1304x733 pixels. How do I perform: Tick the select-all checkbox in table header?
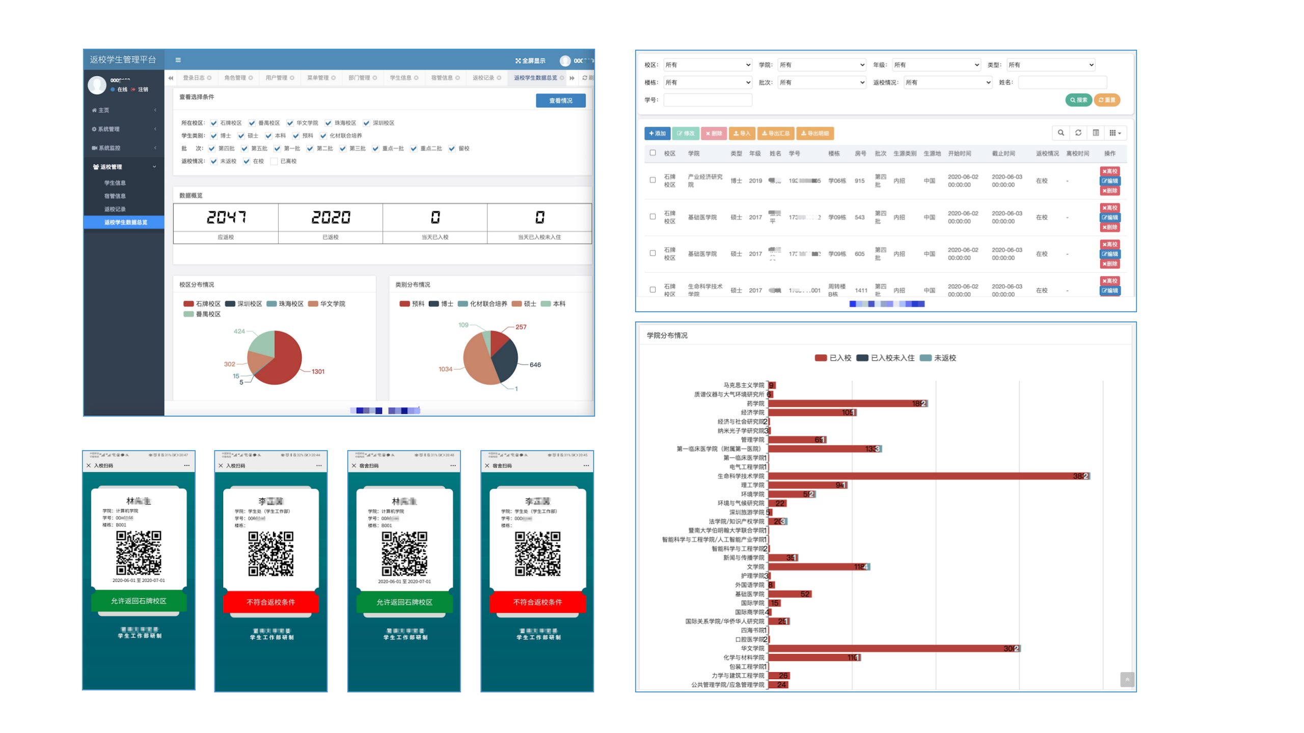tap(653, 153)
